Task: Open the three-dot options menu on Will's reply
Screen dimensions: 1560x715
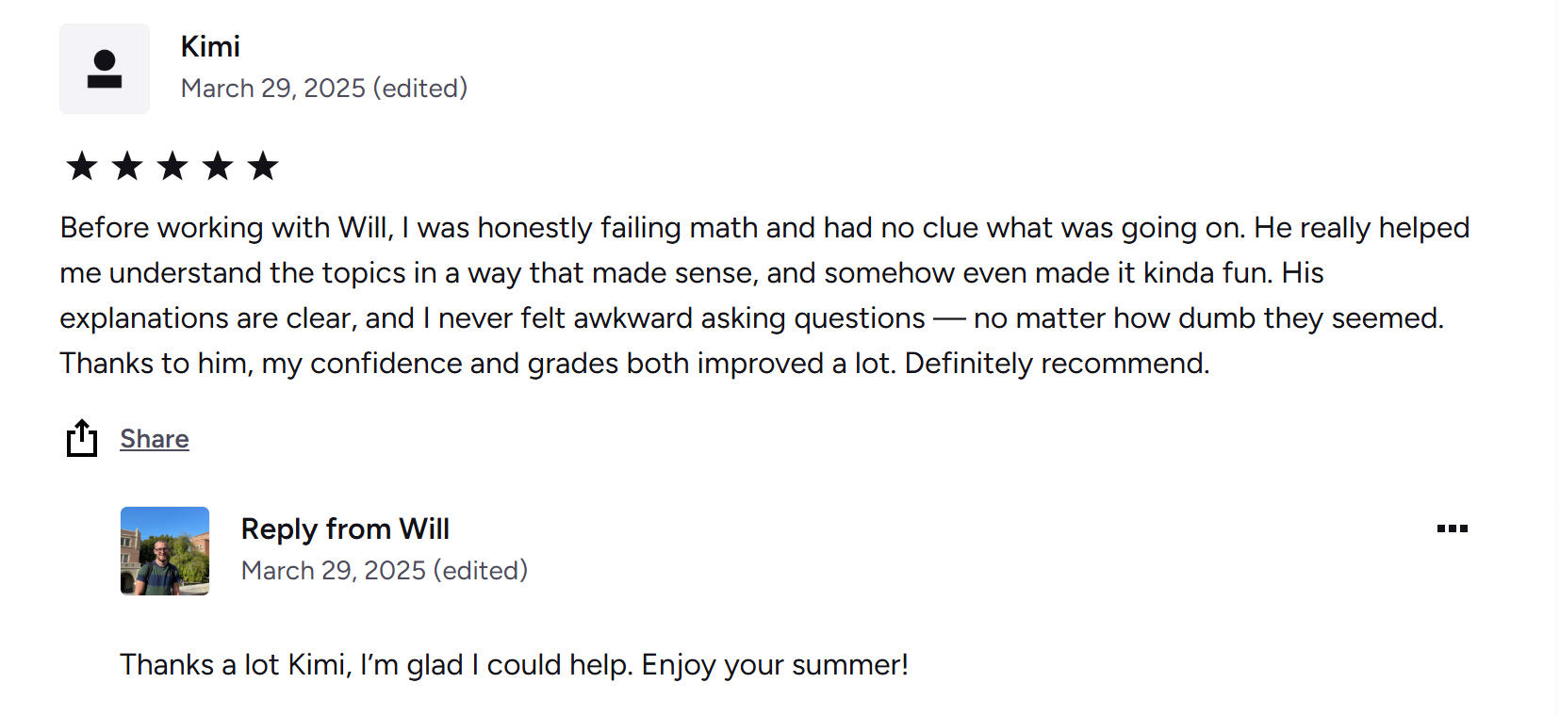Action: pyautogui.click(x=1452, y=528)
